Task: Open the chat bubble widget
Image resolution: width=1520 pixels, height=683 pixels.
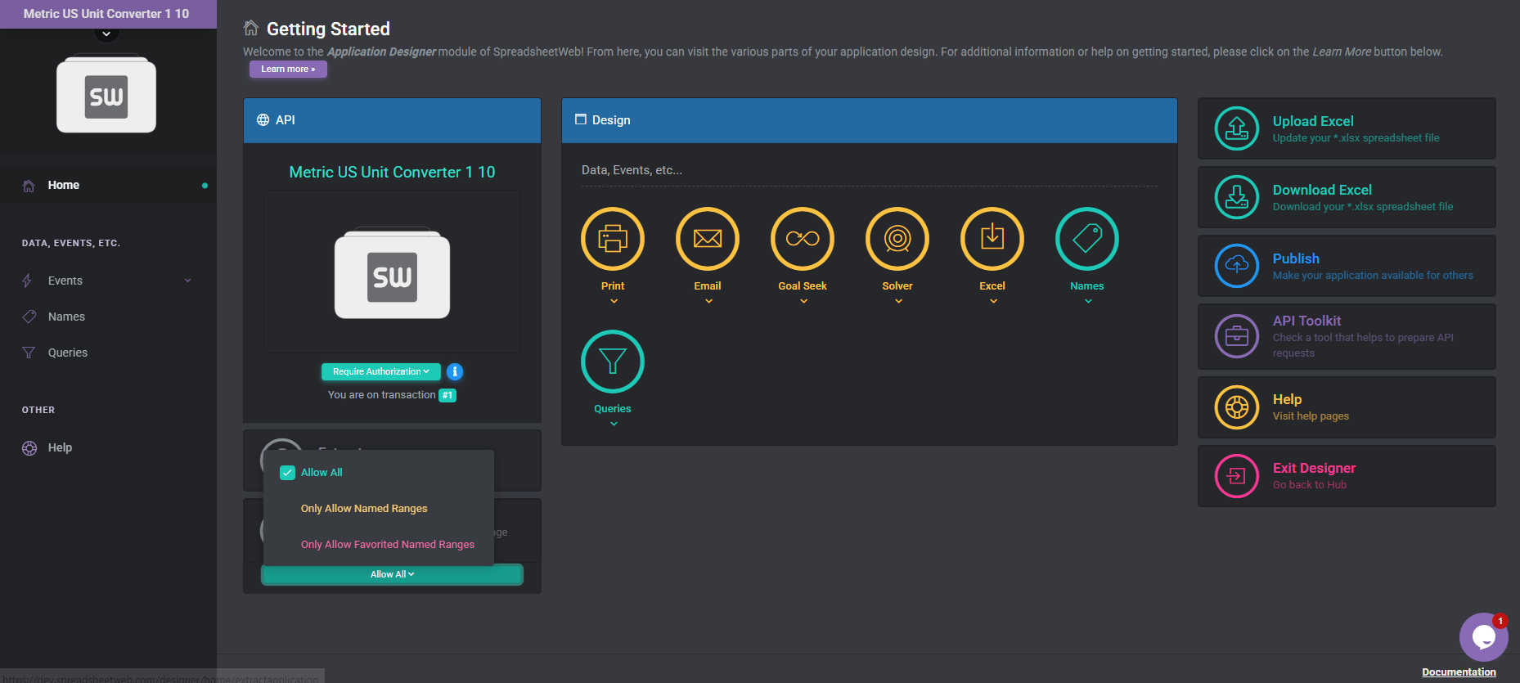Action: [1483, 637]
